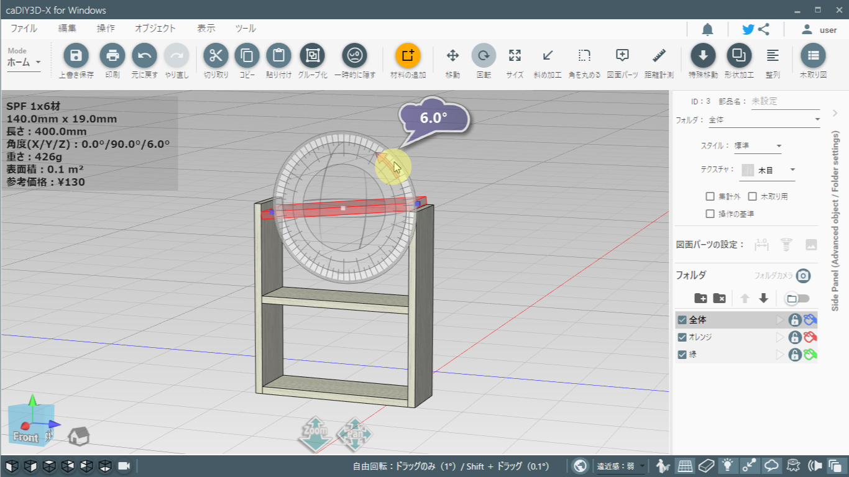Screen dimensions: 849x477
Task: Click the blue paint bucket for 全体
Action: click(810, 320)
